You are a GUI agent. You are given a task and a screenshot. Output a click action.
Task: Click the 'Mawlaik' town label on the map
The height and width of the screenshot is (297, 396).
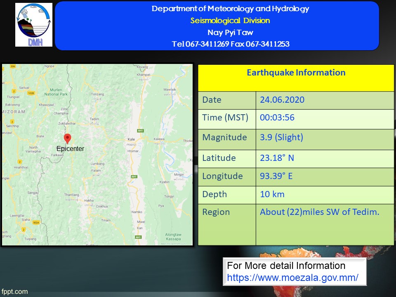170,90
